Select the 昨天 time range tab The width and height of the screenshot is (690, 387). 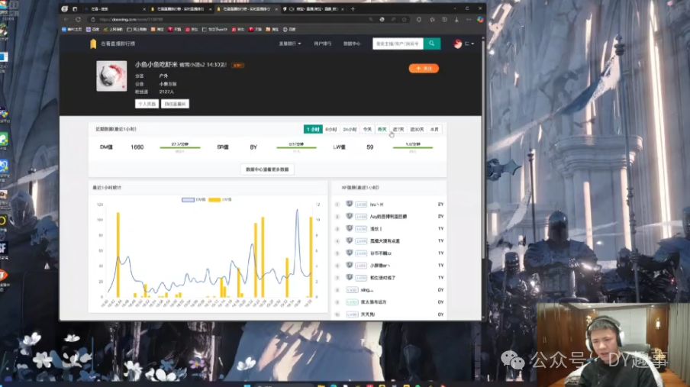pos(382,130)
